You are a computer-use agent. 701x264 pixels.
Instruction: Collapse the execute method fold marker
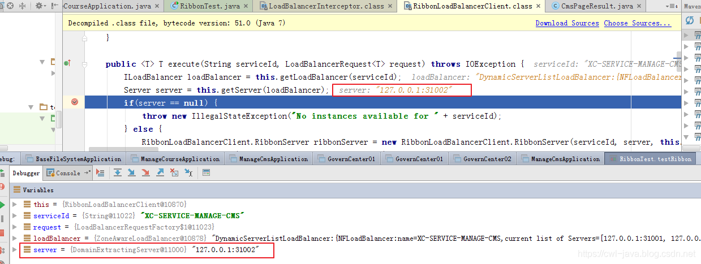[x=85, y=64]
